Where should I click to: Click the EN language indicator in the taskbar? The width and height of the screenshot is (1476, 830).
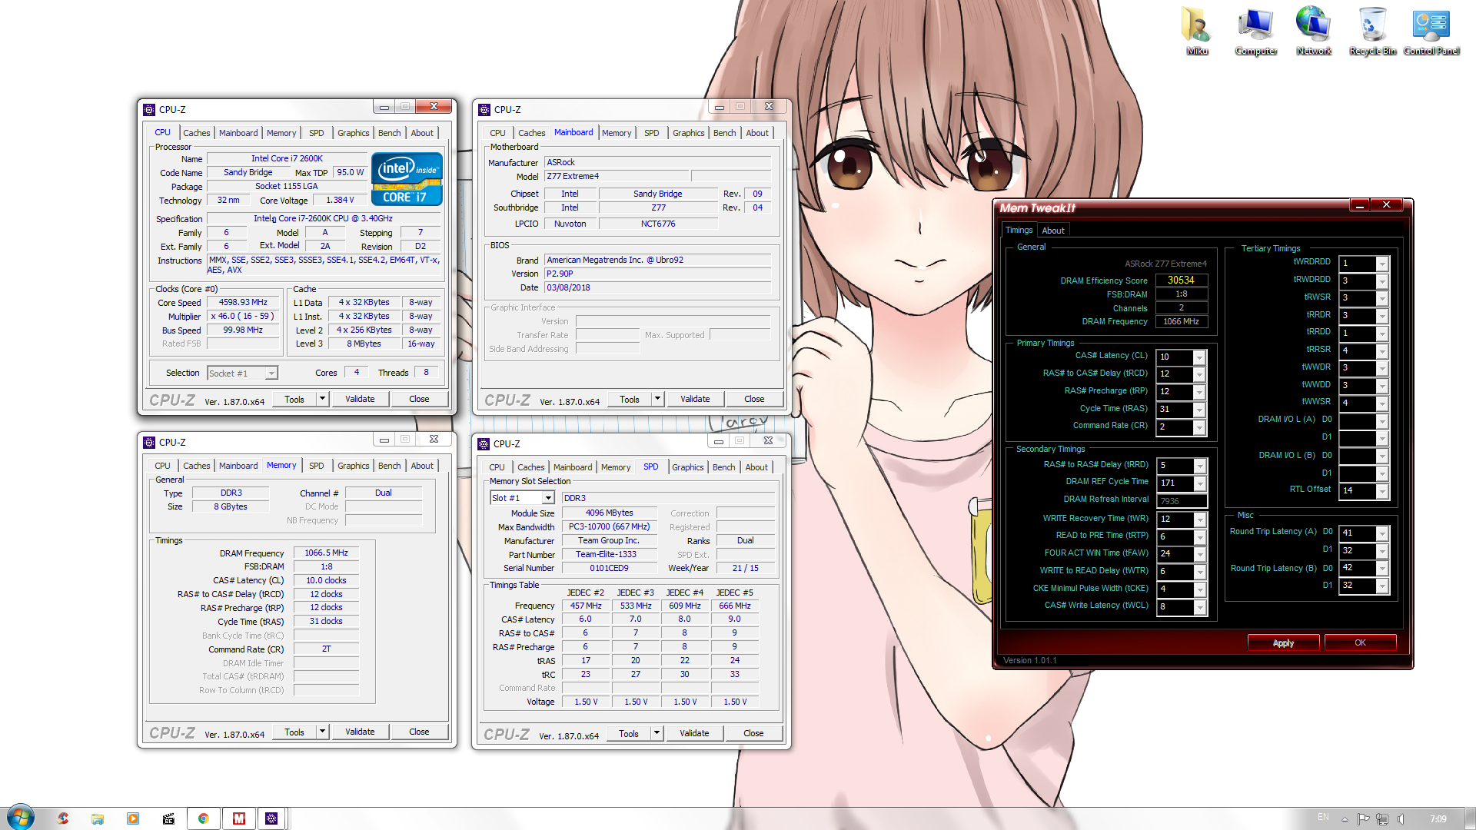point(1323,817)
